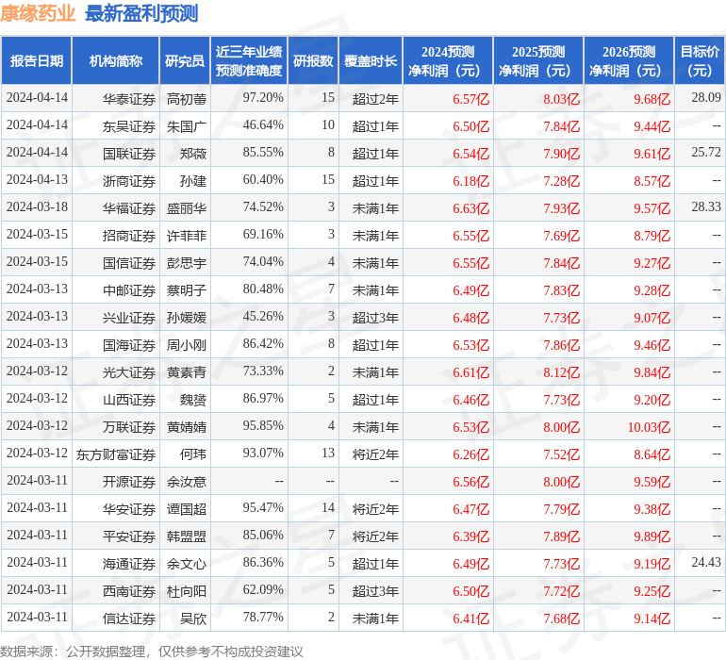The height and width of the screenshot is (660, 726).
Task: Select the 机构简称 column header
Action: 116,60
